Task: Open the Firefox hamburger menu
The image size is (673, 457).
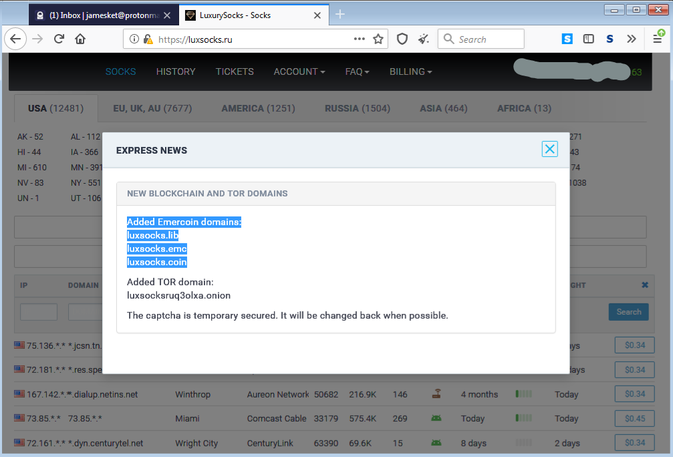Action: pos(657,39)
